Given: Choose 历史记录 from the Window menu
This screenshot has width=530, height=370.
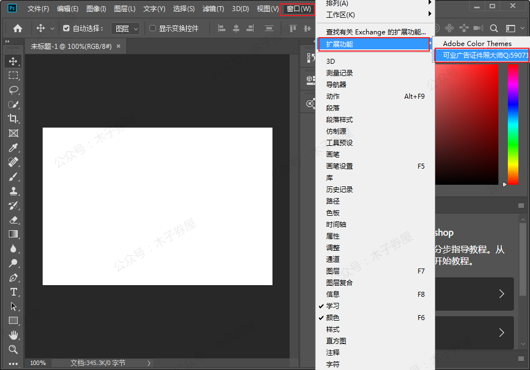Looking at the screenshot, I should point(339,190).
